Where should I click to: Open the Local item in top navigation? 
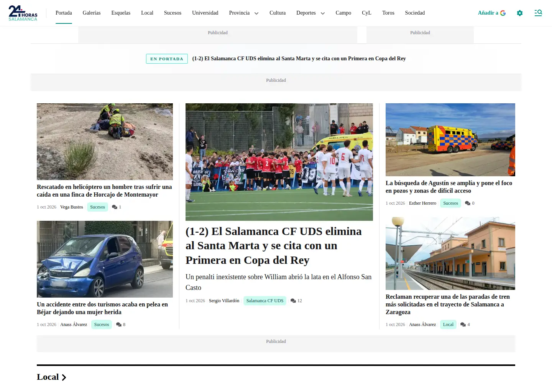coord(147,13)
